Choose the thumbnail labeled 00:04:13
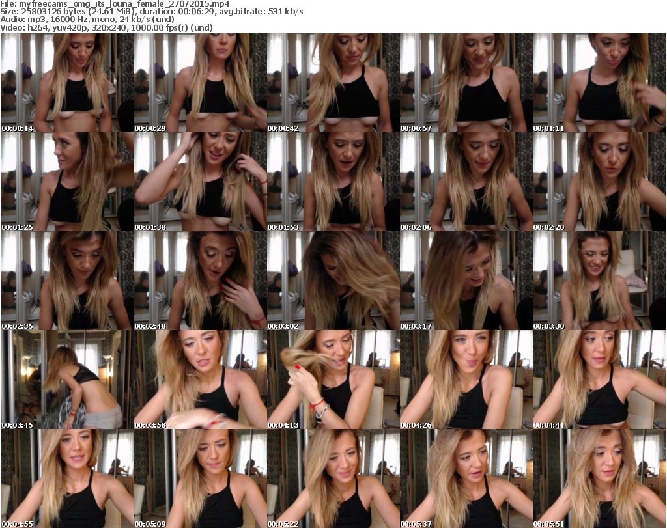Image resolution: width=667 pixels, height=528 pixels. pyautogui.click(x=333, y=380)
